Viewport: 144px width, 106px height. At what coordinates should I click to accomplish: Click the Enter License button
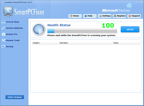click(x=15, y=97)
